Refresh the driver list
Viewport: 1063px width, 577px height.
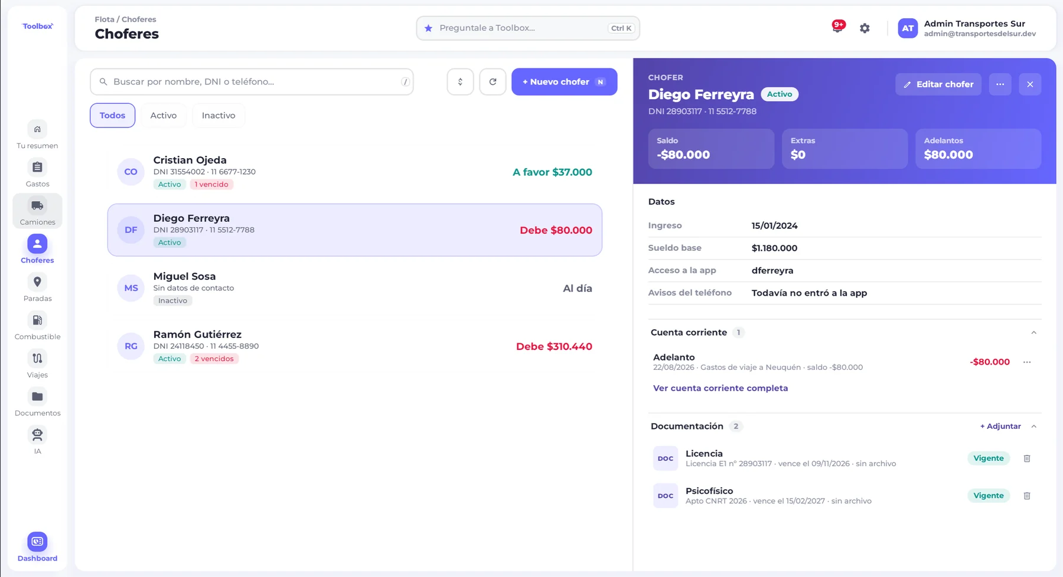[493, 82]
